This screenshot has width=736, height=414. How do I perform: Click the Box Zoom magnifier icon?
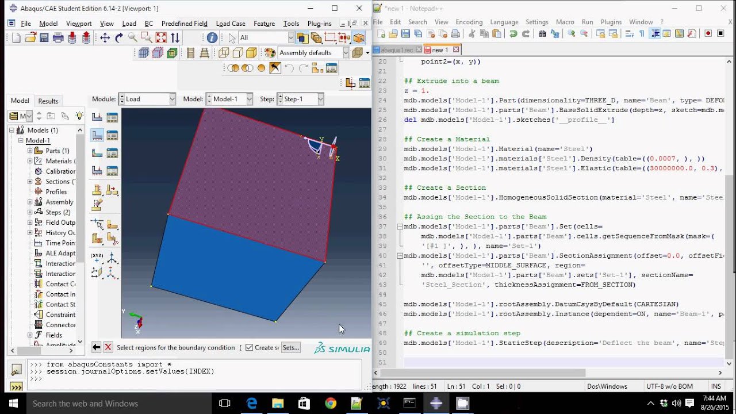[x=147, y=38]
